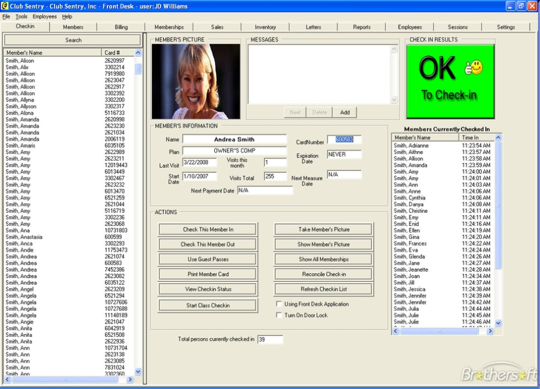Viewport: 540px width, 389px height.
Task: Switch to the Members tab
Action: click(x=73, y=27)
